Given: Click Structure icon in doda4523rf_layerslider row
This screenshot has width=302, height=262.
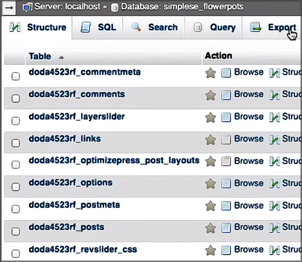Looking at the screenshot, I should coord(275,118).
